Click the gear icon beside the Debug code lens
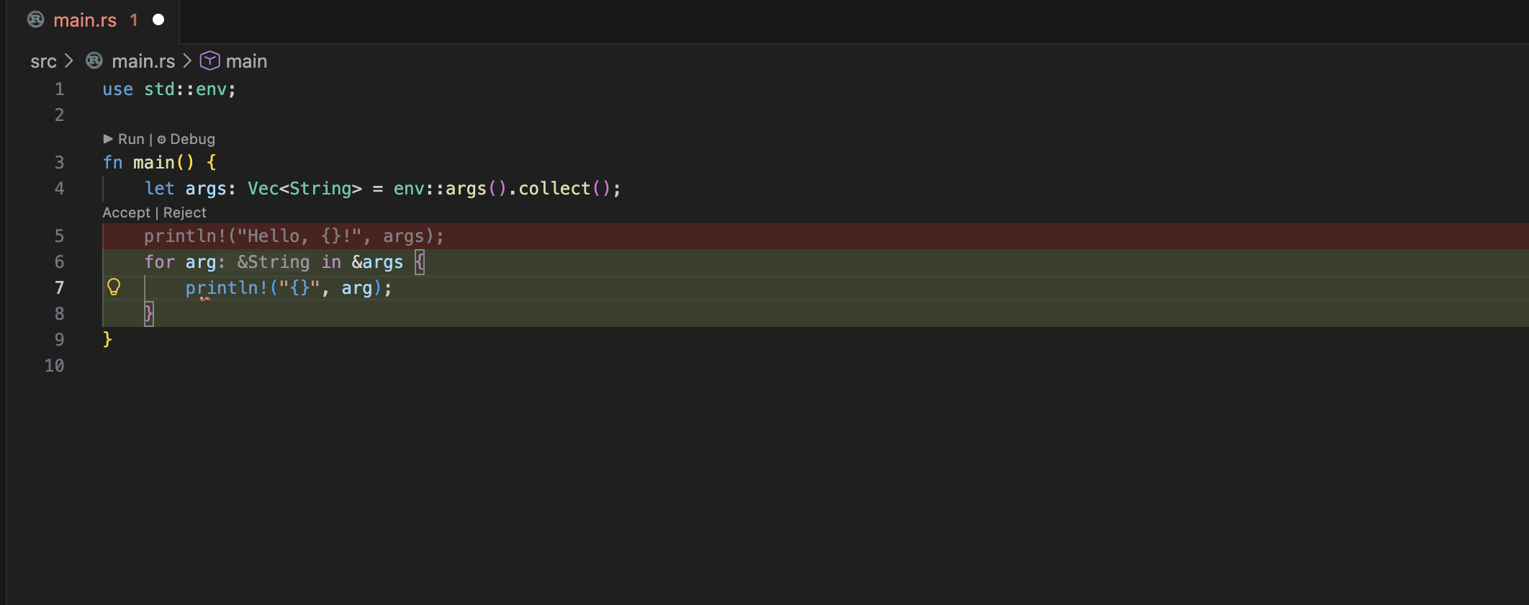The width and height of the screenshot is (1529, 605). pyautogui.click(x=161, y=140)
